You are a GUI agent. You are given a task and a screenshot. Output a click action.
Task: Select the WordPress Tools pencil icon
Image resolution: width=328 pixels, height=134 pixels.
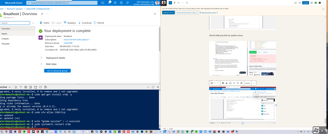175,3
